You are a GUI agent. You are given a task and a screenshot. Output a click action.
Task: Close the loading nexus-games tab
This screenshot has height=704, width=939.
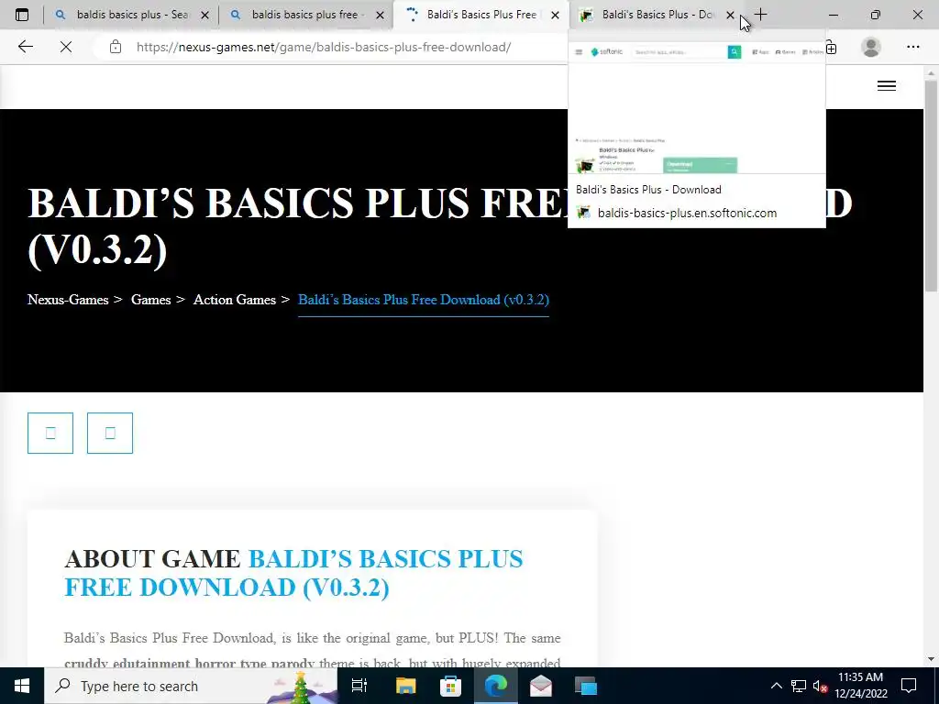click(x=555, y=15)
